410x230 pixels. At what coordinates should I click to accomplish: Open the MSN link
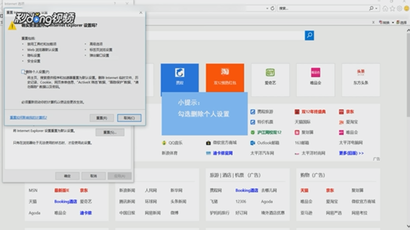33,190
